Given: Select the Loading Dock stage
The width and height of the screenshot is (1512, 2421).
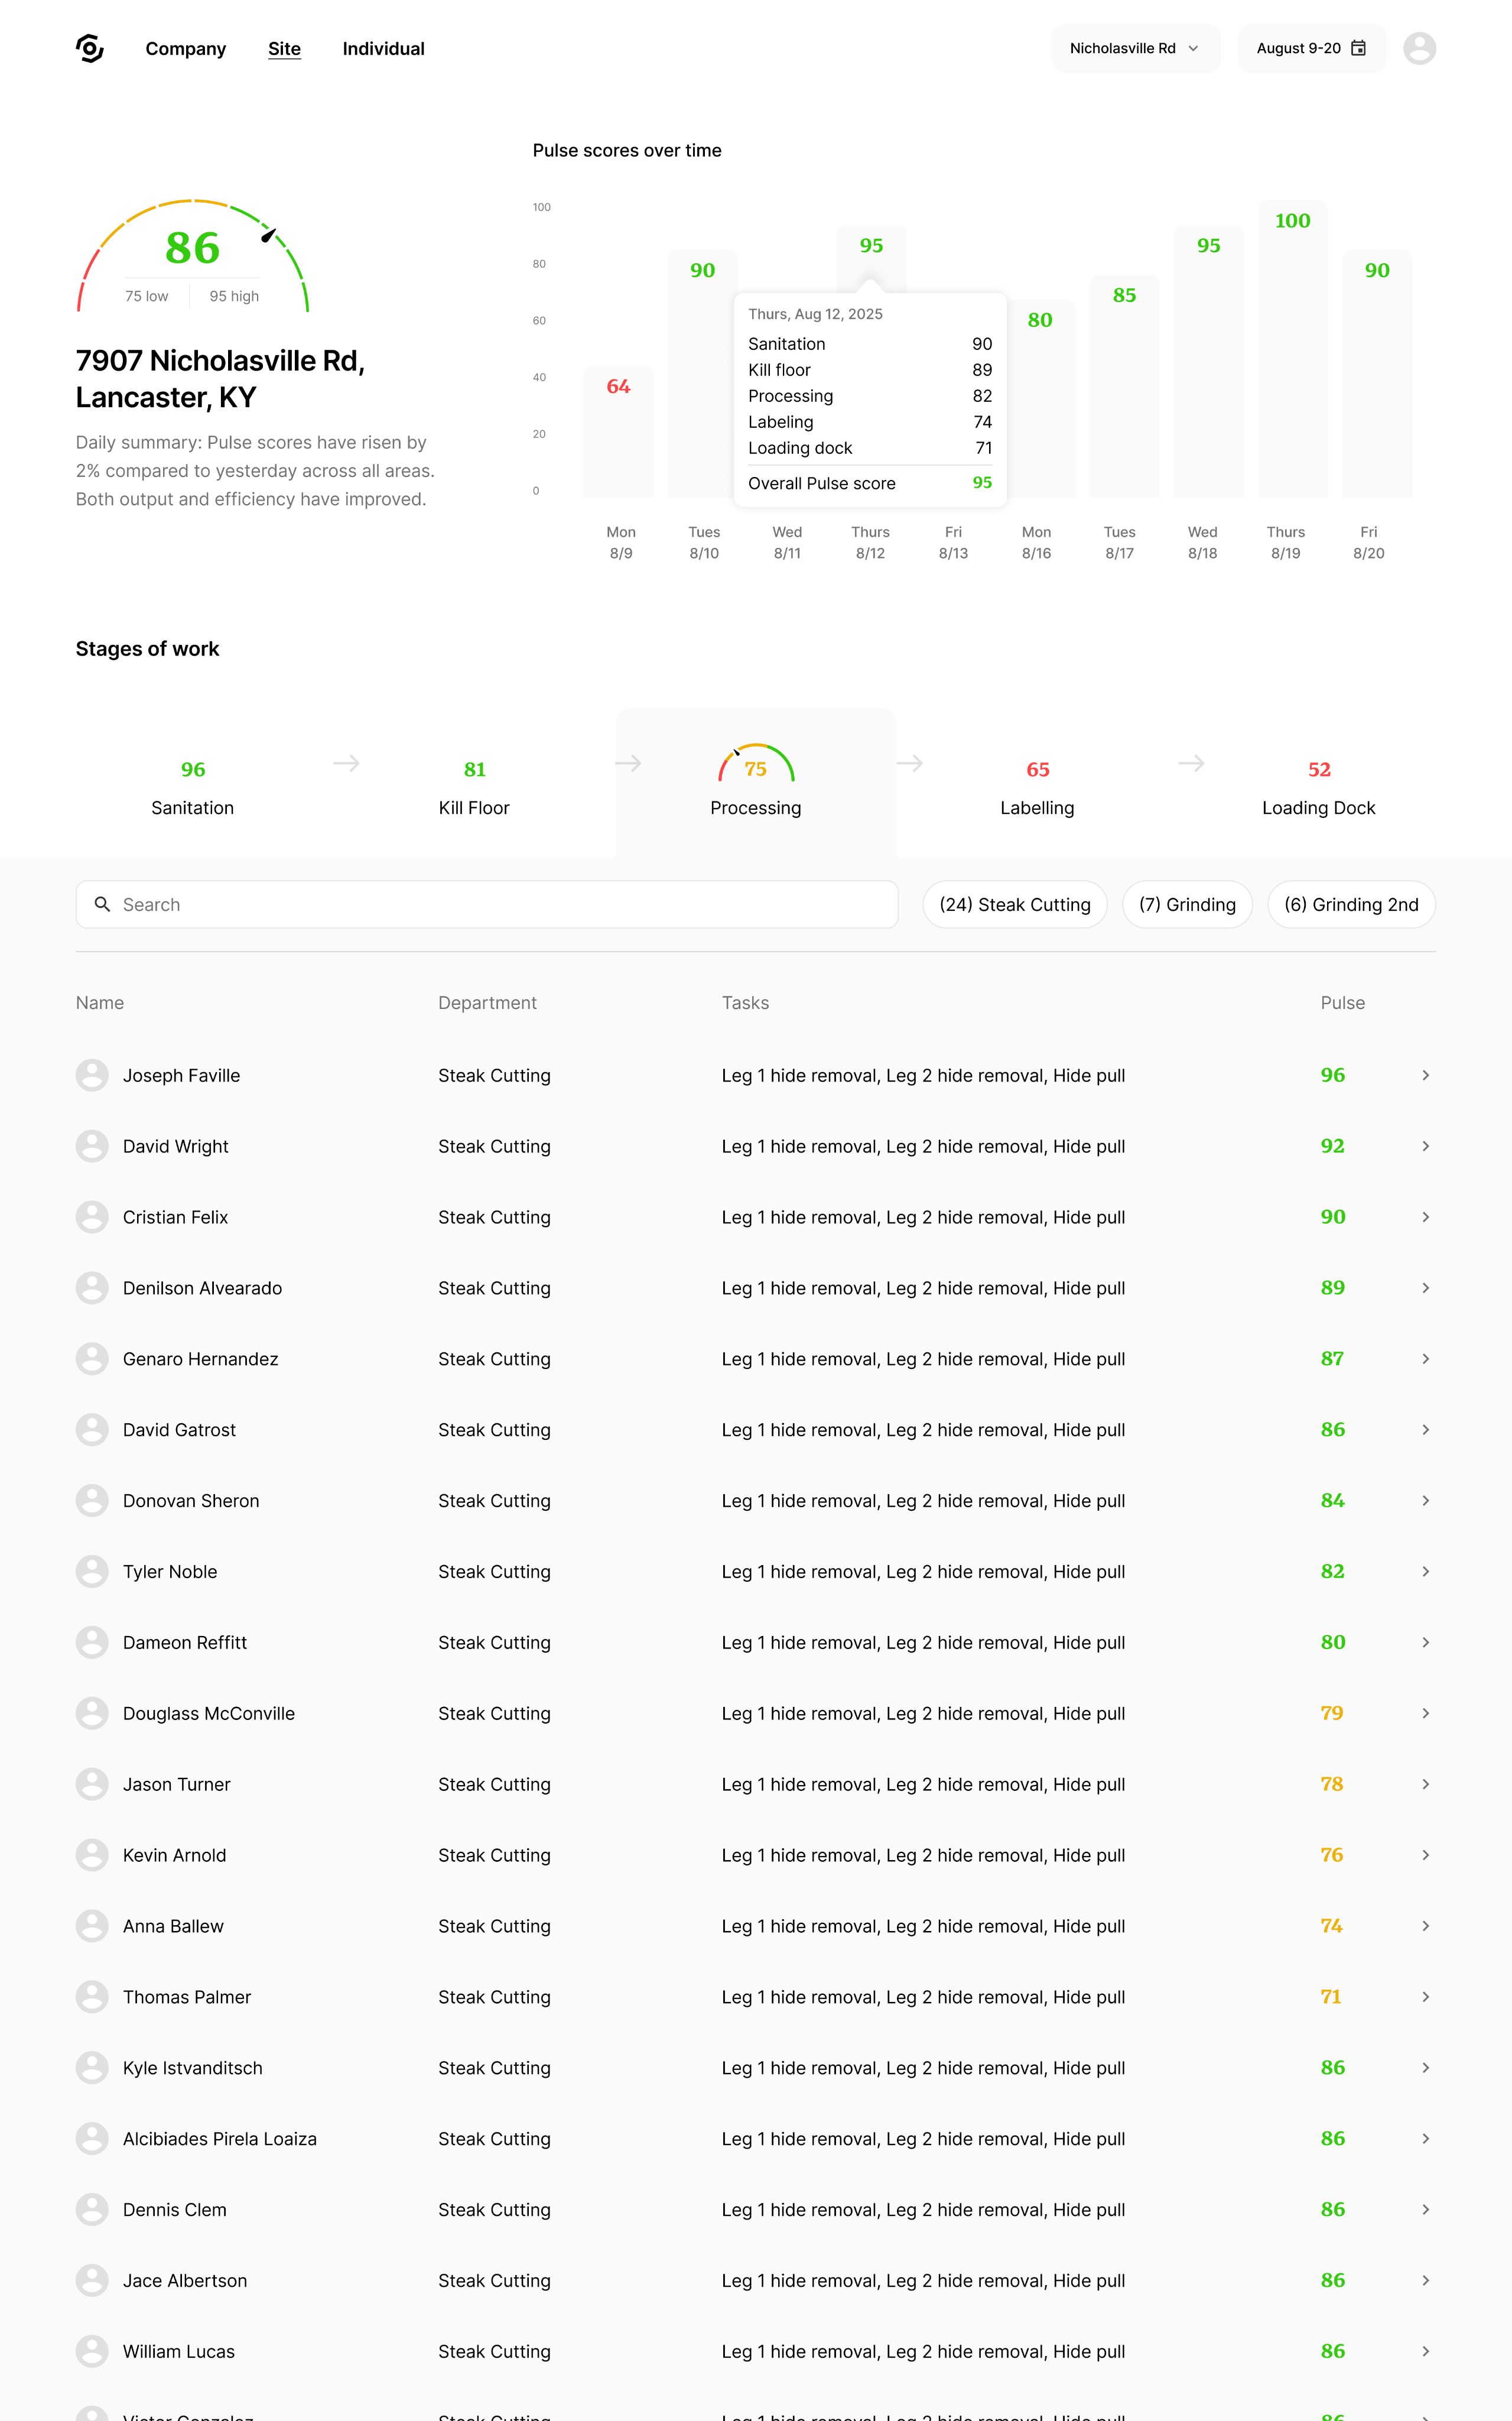Looking at the screenshot, I should 1318,786.
